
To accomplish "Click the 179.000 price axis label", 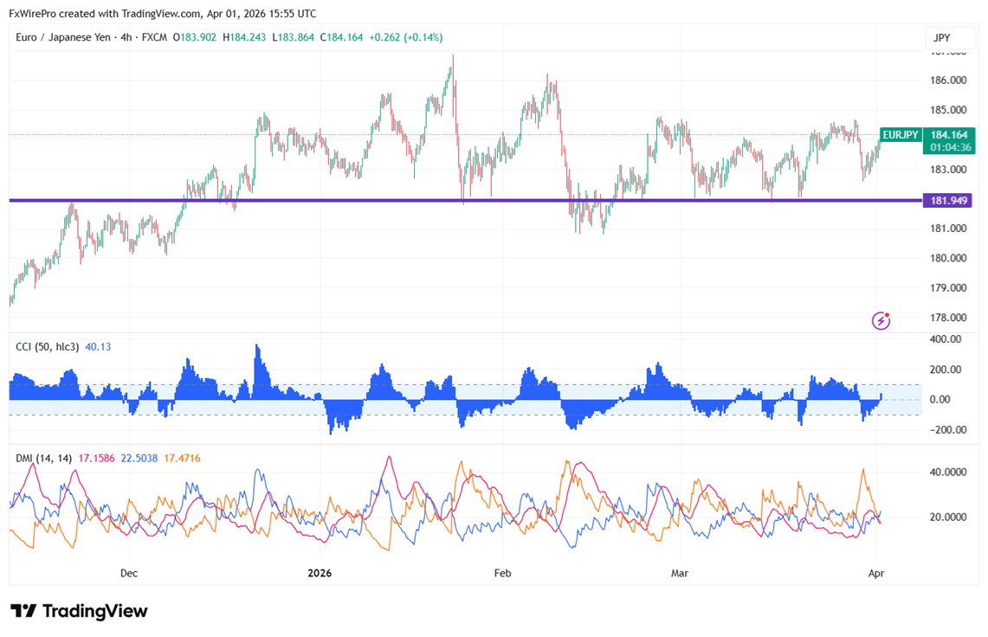I will 948,287.
